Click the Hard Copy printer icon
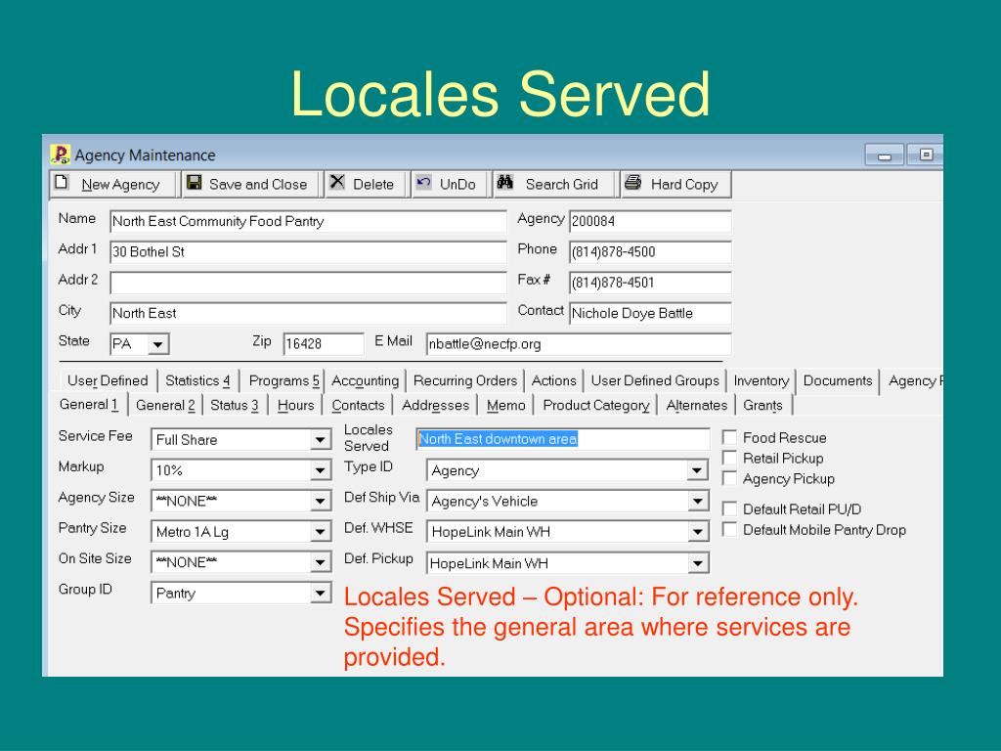1001x751 pixels. (632, 183)
